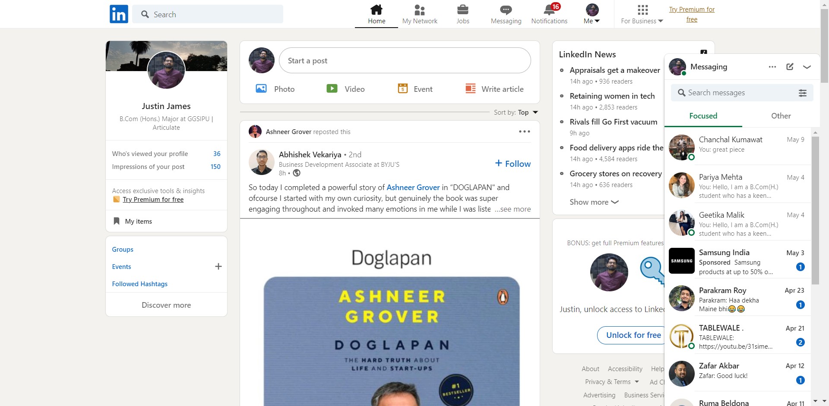Open Samsung India sponsored message
The height and width of the screenshot is (406, 829).
click(737, 259)
